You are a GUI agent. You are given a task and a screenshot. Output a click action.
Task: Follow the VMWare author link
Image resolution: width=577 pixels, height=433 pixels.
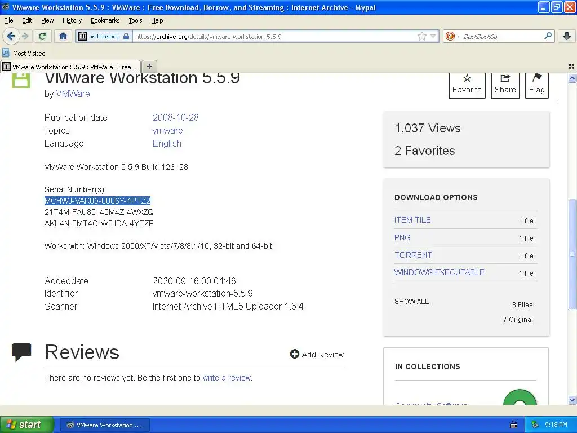pyautogui.click(x=73, y=94)
